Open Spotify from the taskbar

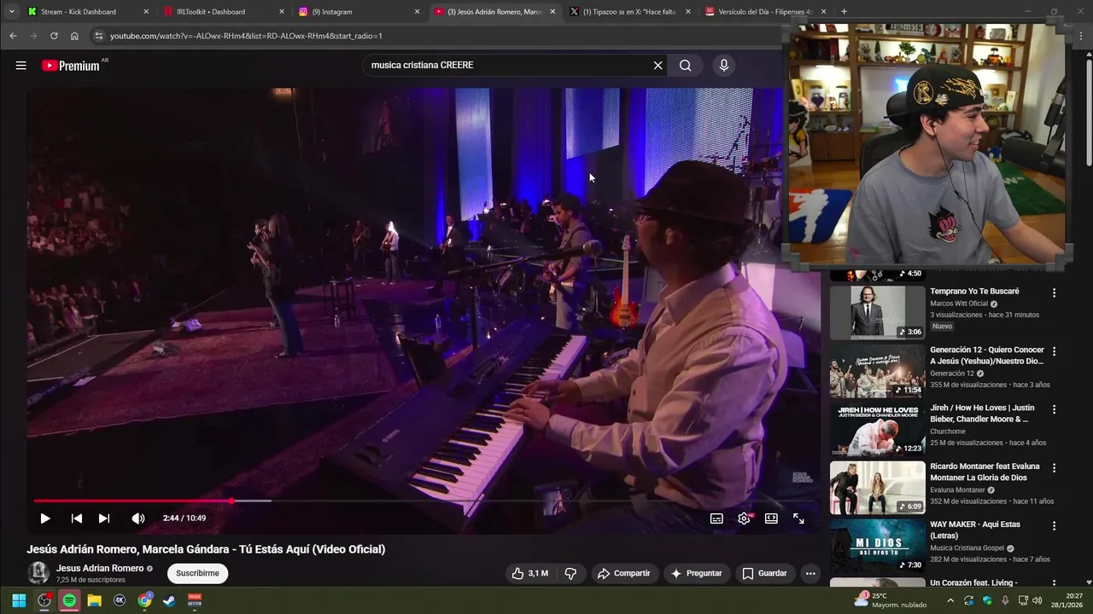coord(69,600)
